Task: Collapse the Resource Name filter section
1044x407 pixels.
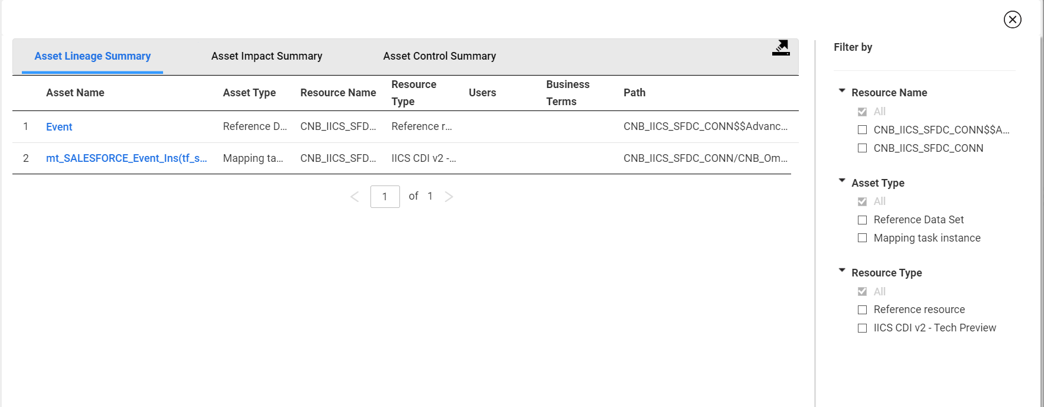Action: [842, 91]
